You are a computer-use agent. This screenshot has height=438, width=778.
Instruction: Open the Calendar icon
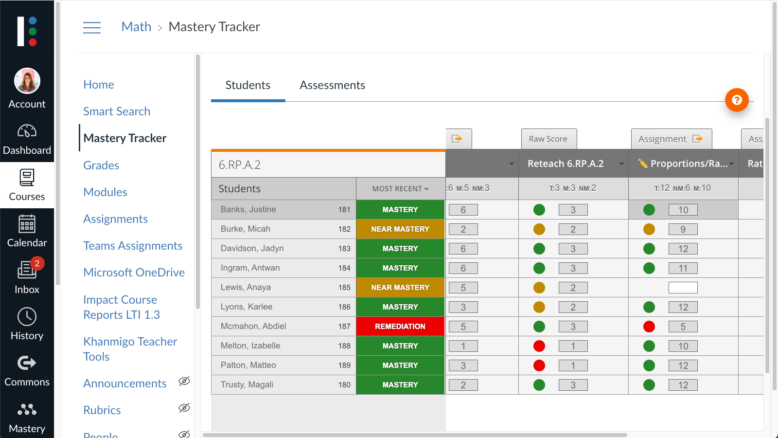[x=27, y=224]
